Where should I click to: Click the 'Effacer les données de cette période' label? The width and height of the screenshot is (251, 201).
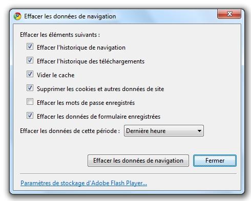pos(70,131)
